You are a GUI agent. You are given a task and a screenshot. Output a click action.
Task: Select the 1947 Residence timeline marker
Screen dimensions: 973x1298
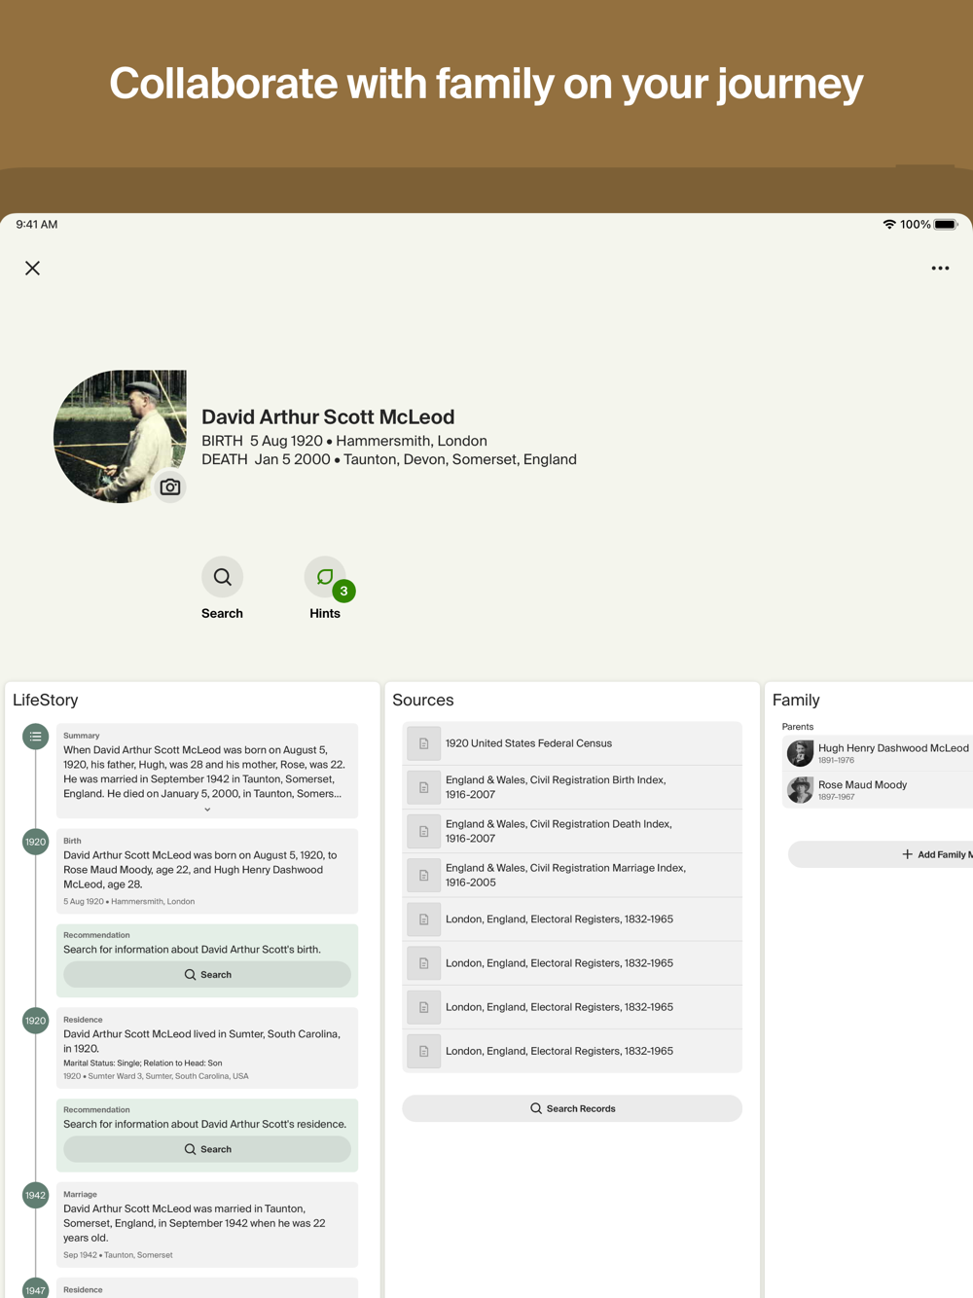click(x=35, y=1289)
